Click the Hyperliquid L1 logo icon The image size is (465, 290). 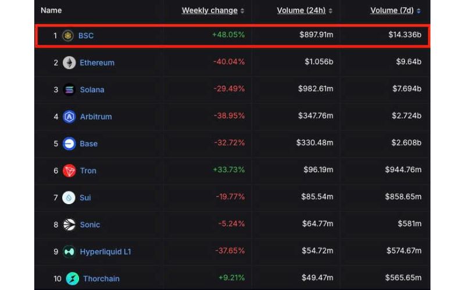[69, 252]
